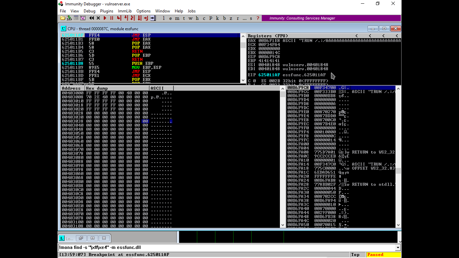Click the ASCII column header in dump

point(161,88)
